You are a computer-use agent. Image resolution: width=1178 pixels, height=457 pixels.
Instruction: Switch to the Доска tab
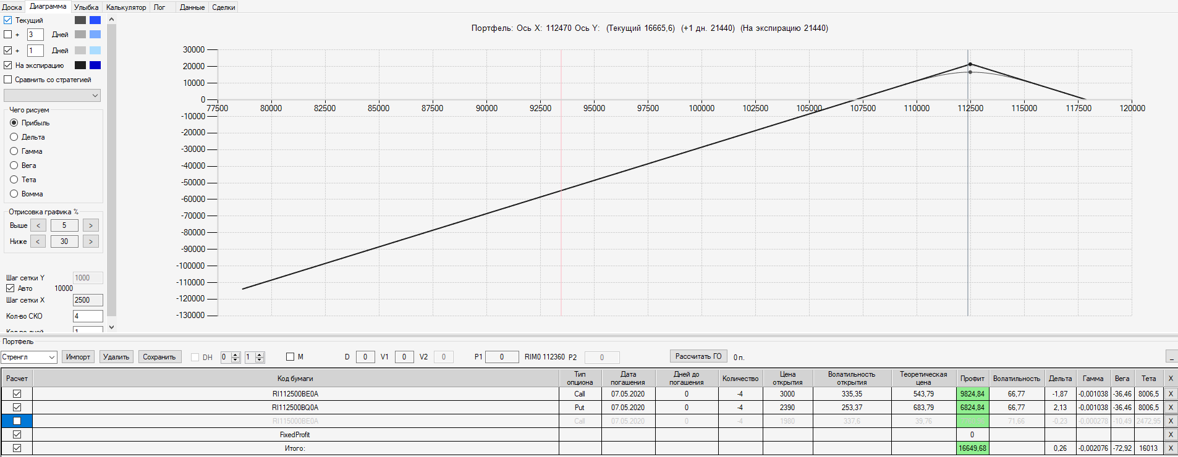click(x=12, y=7)
